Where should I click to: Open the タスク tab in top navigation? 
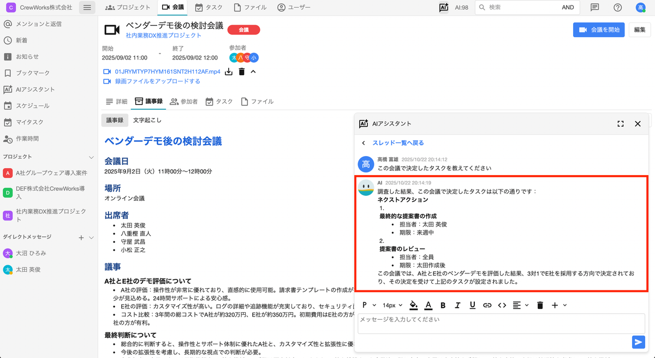click(x=209, y=8)
